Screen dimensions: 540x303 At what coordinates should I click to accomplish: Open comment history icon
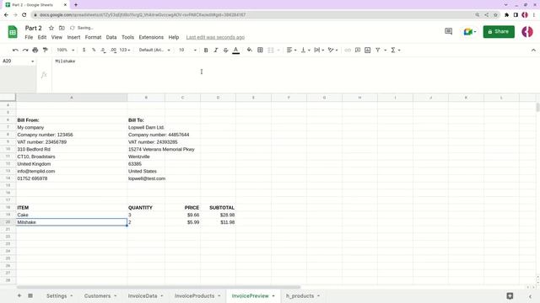coord(448,32)
